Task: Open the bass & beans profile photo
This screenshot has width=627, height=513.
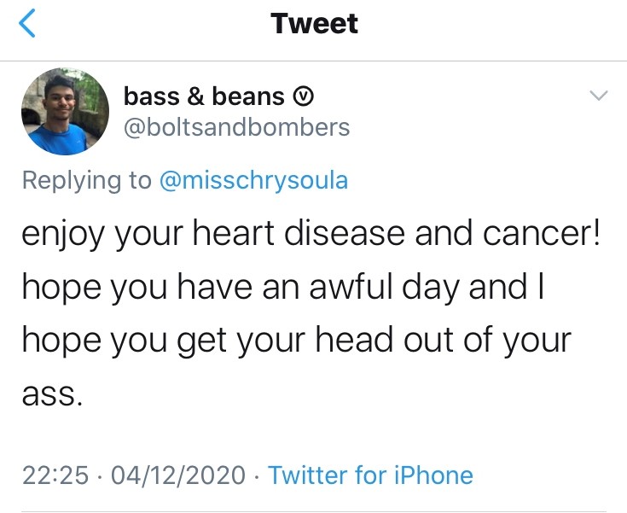Action: (65, 112)
